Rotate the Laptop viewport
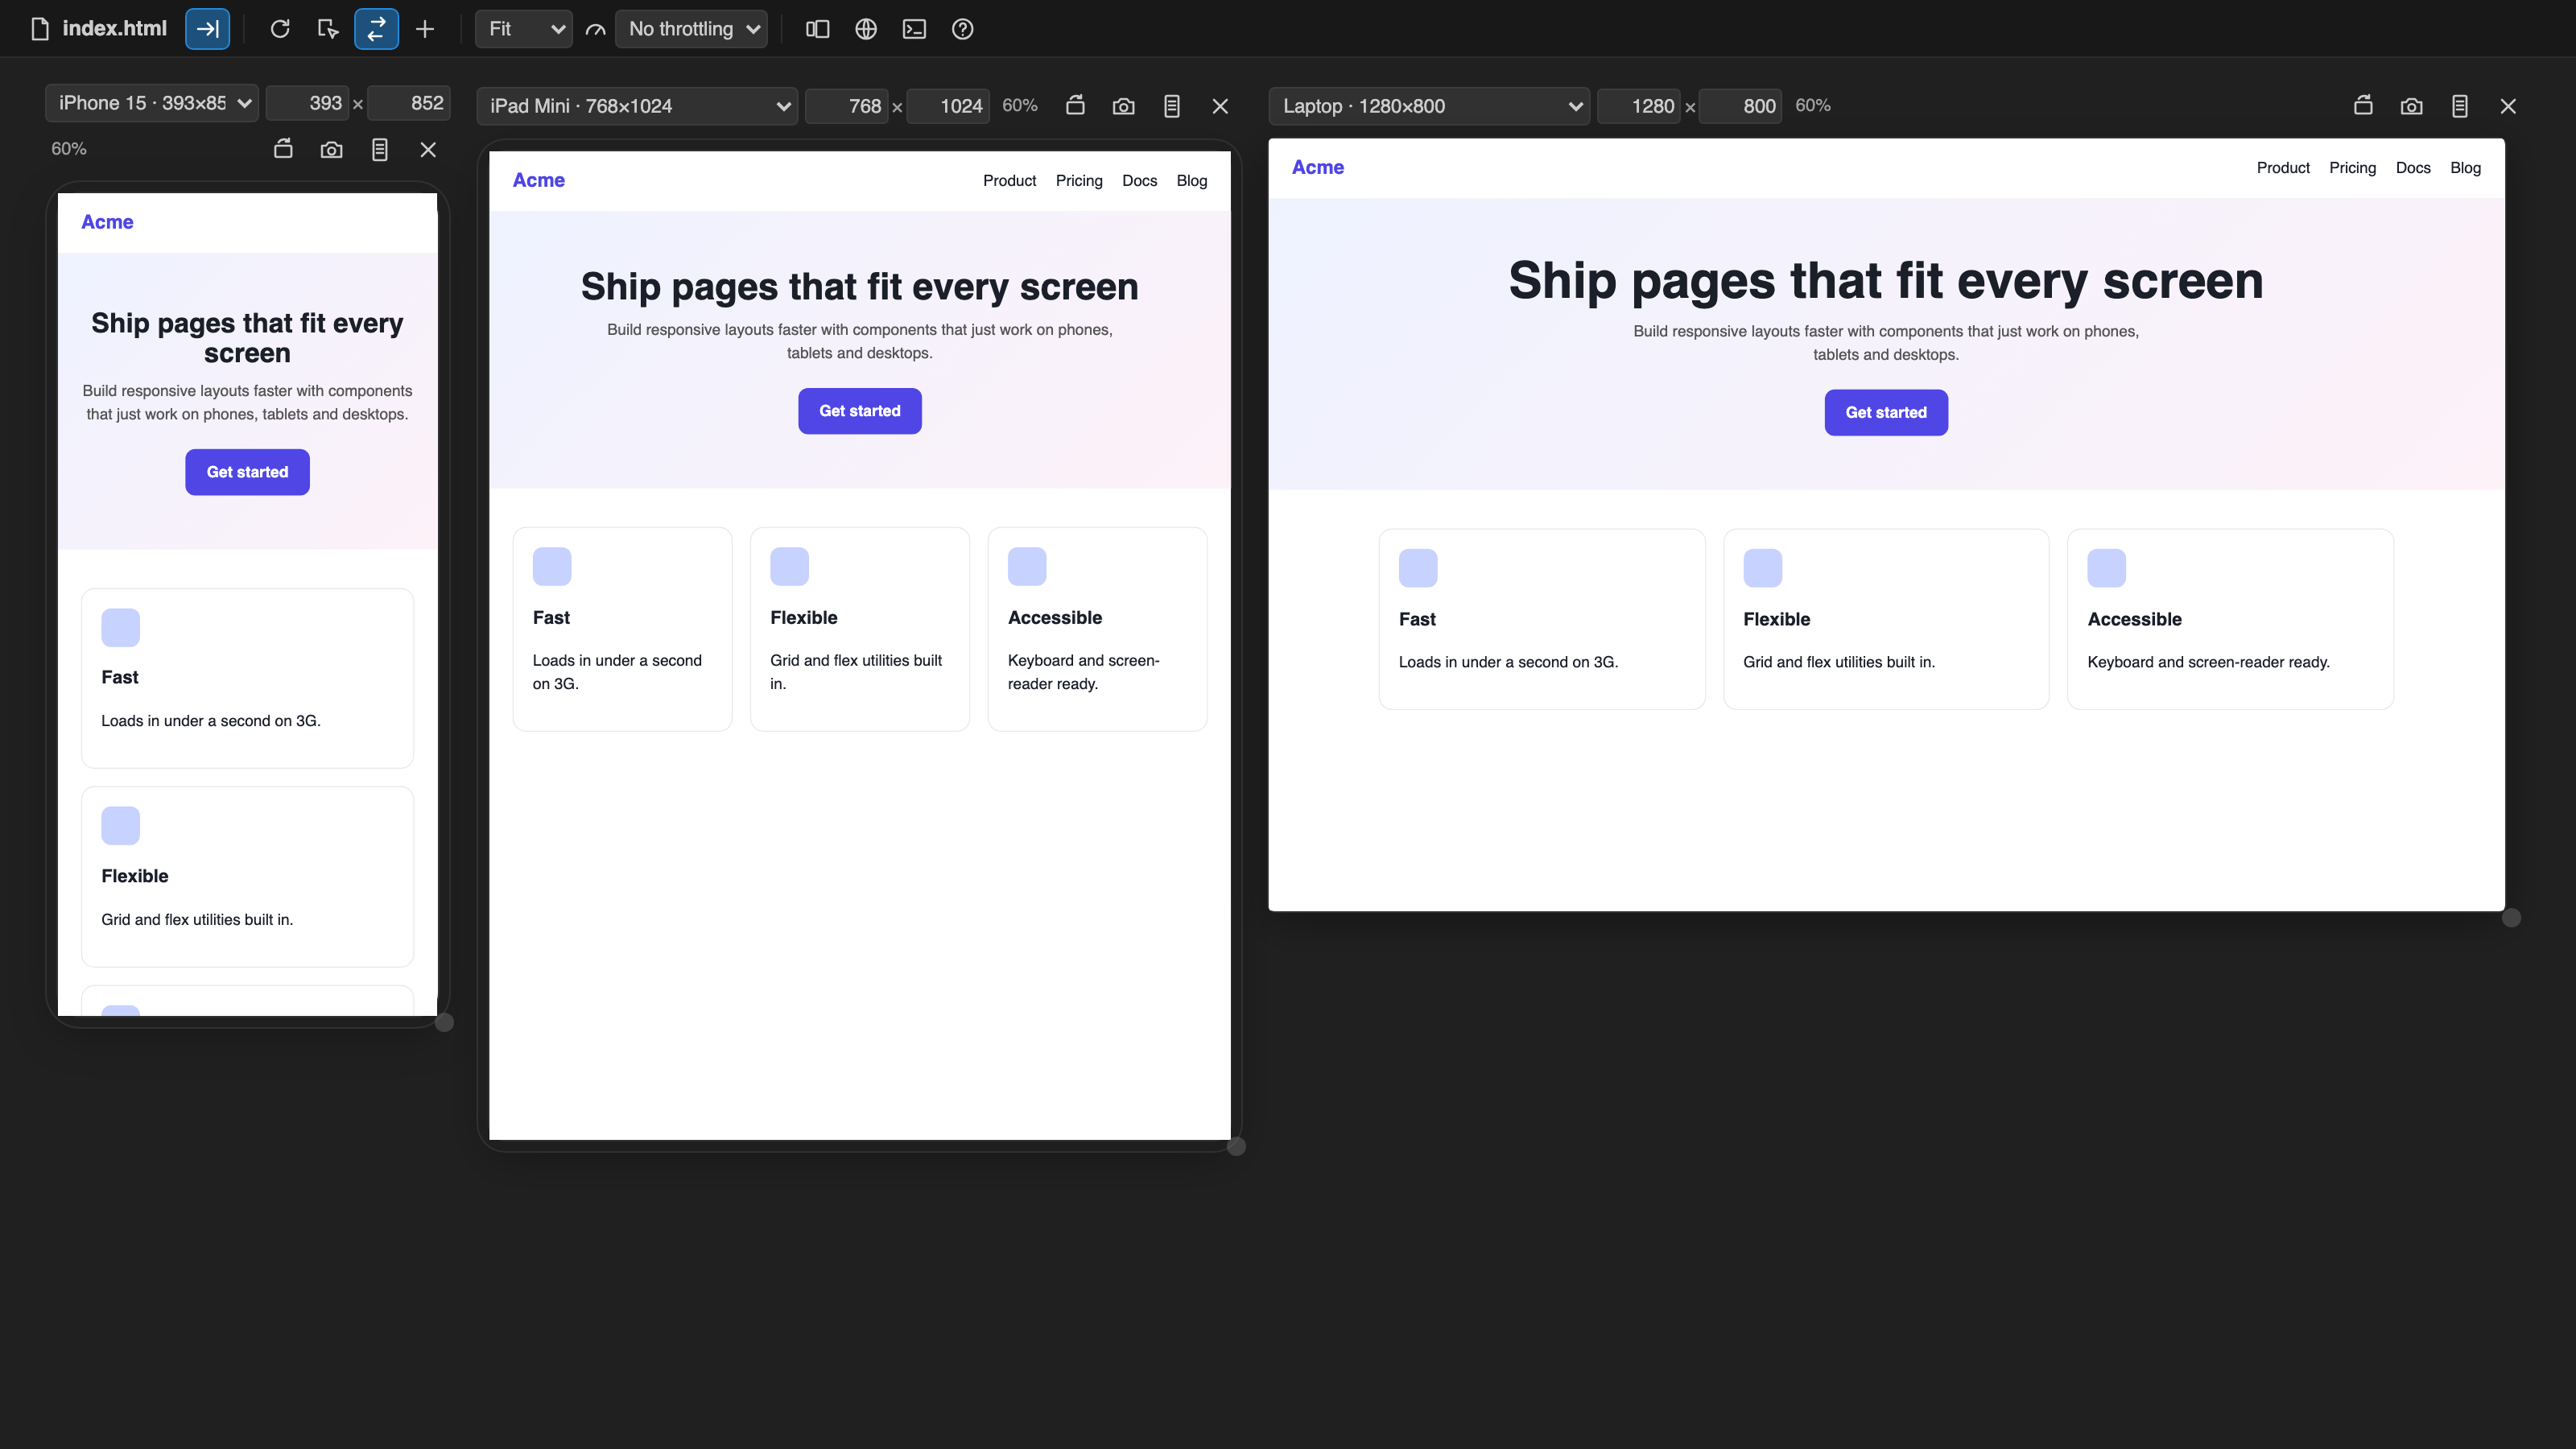This screenshot has height=1449, width=2576. (x=2363, y=106)
